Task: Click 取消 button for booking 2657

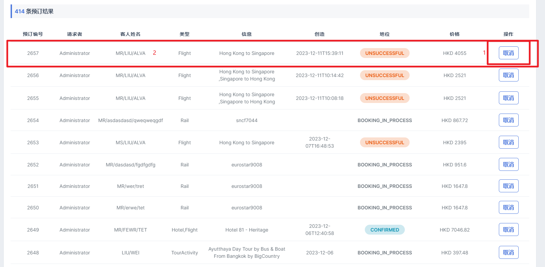Action: 508,53
